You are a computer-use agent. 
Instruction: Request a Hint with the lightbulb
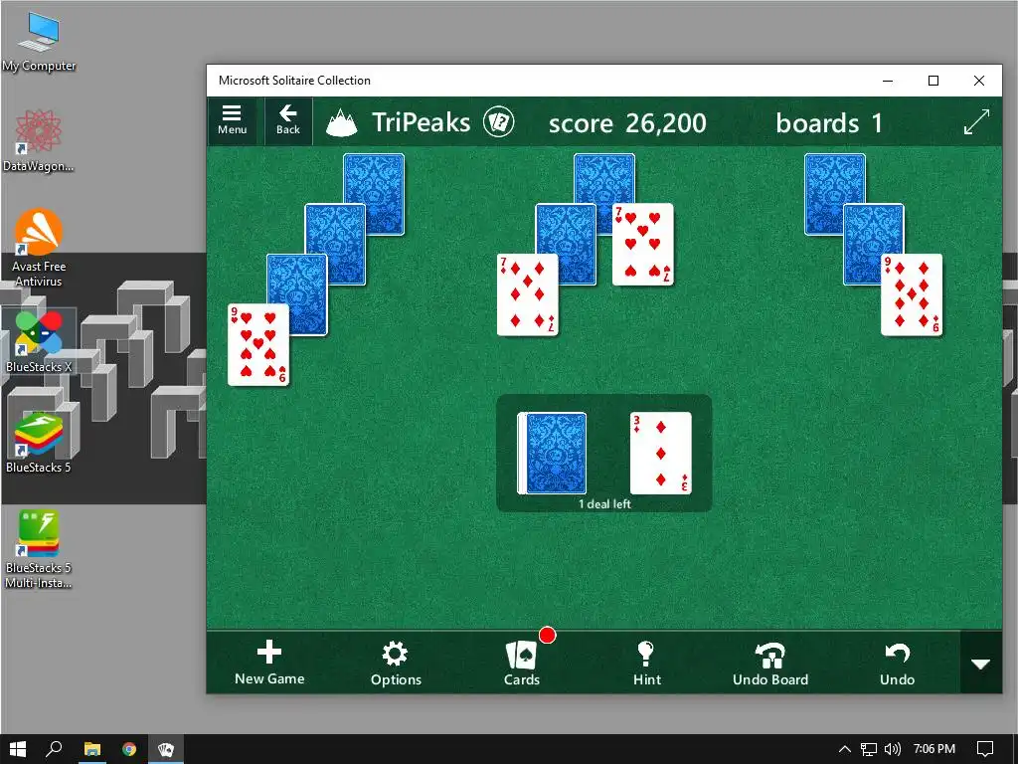coord(646,664)
